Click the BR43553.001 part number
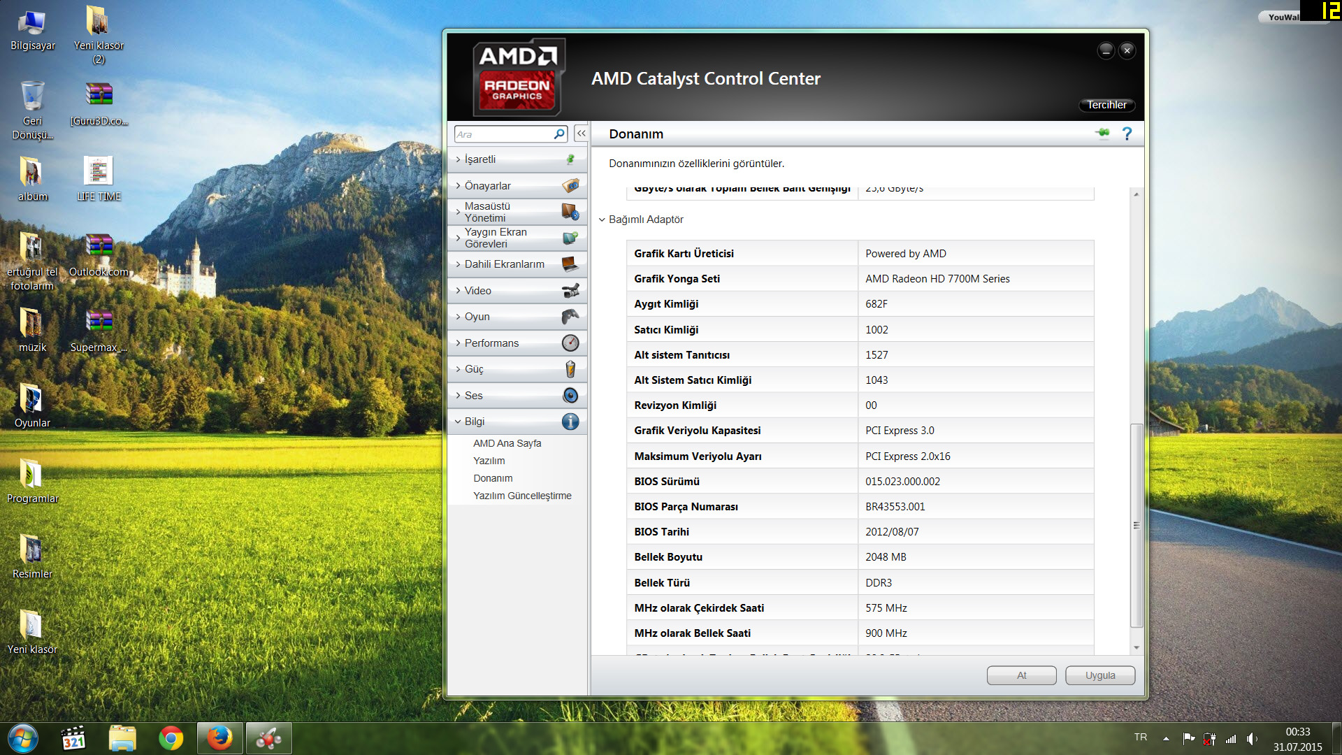This screenshot has height=755, width=1342. (x=895, y=507)
